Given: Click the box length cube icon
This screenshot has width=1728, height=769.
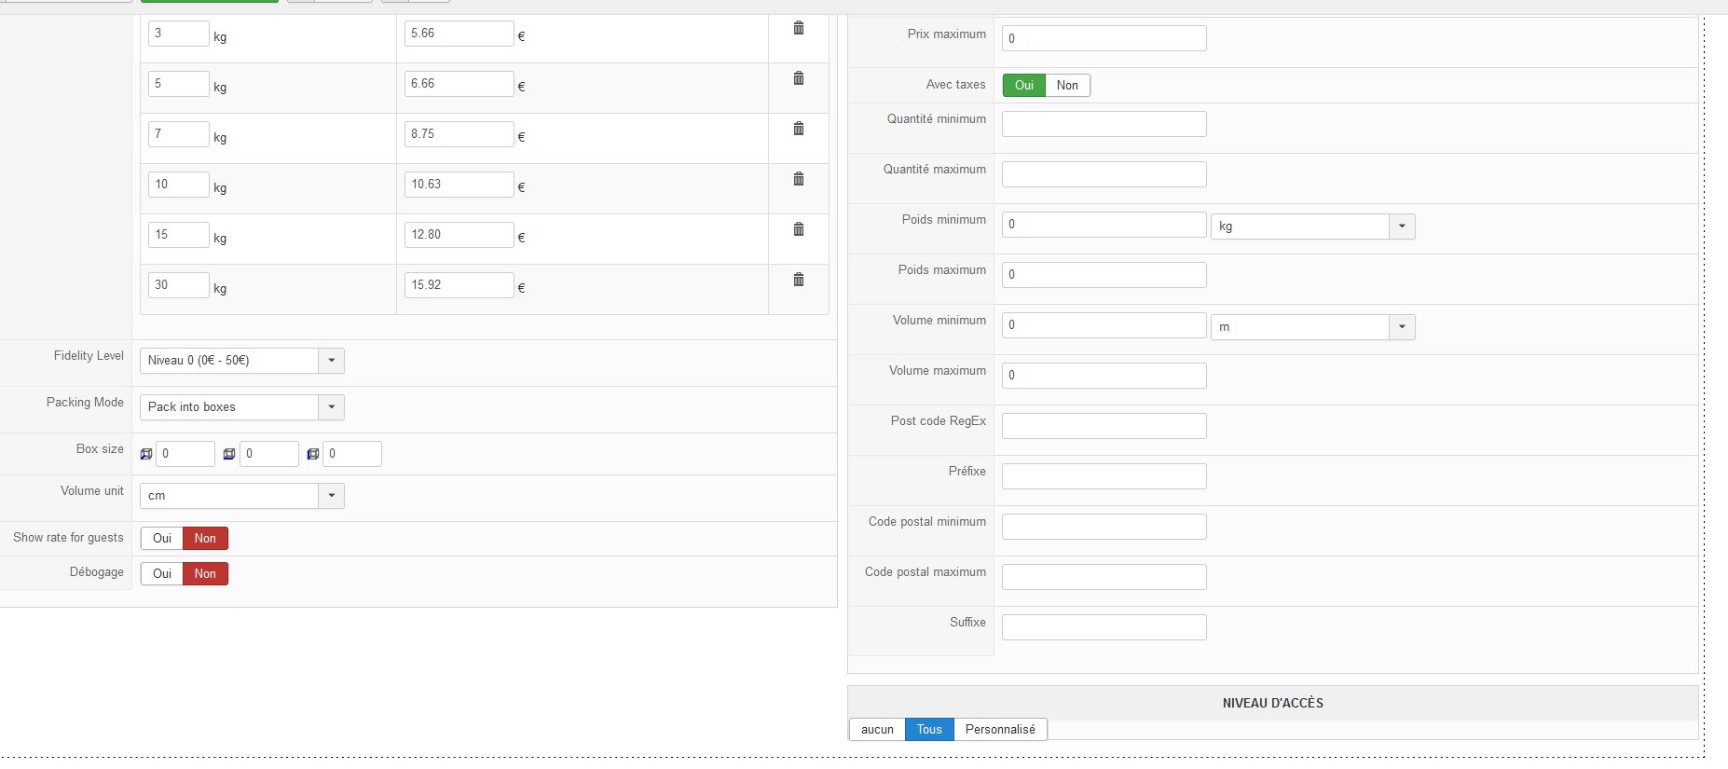Looking at the screenshot, I should click(146, 454).
